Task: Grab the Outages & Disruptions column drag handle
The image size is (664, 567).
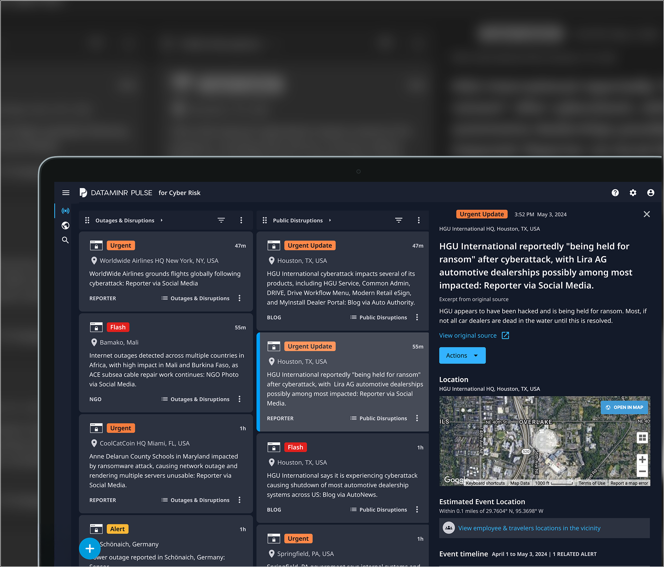Action: coord(87,220)
